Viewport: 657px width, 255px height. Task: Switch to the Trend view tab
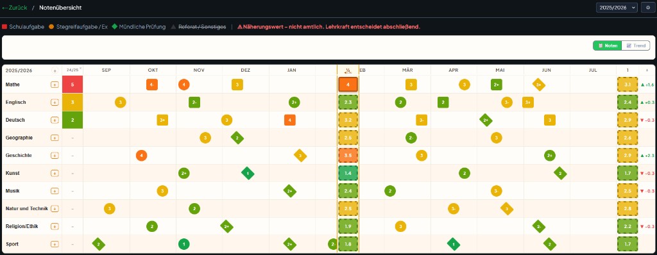tap(636, 45)
